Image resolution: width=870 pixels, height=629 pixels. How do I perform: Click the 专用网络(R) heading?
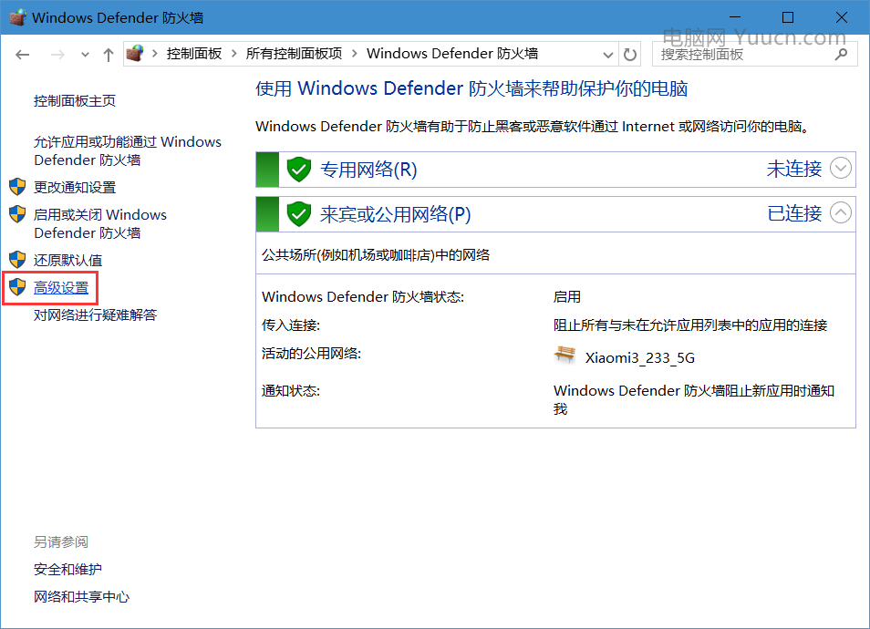tap(368, 170)
